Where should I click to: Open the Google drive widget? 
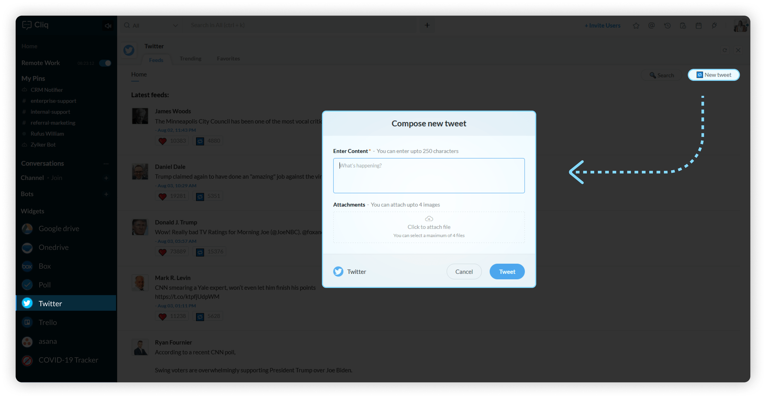click(59, 228)
